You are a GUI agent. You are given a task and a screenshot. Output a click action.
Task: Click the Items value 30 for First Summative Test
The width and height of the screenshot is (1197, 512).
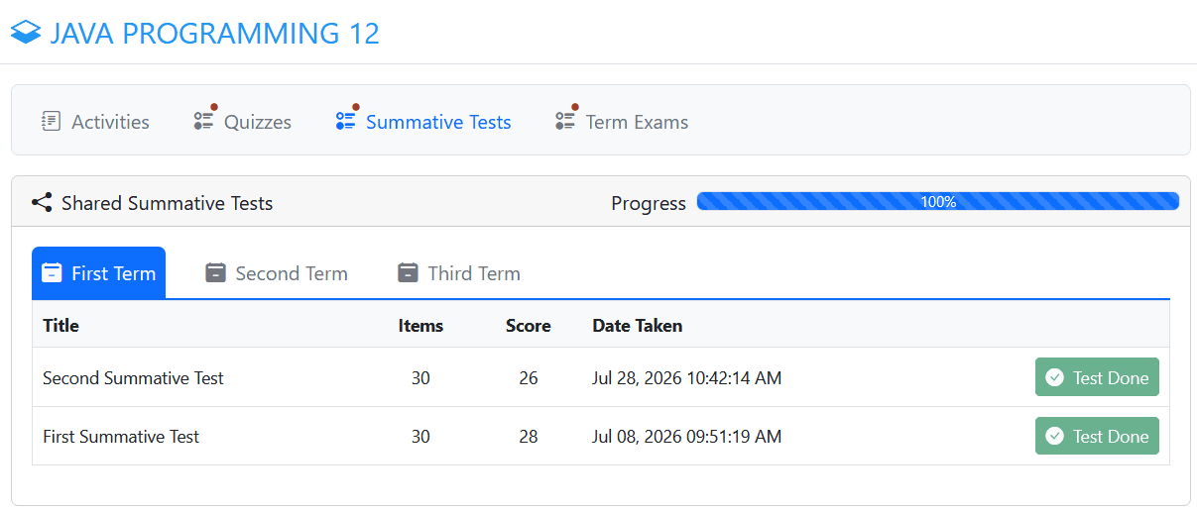420,436
